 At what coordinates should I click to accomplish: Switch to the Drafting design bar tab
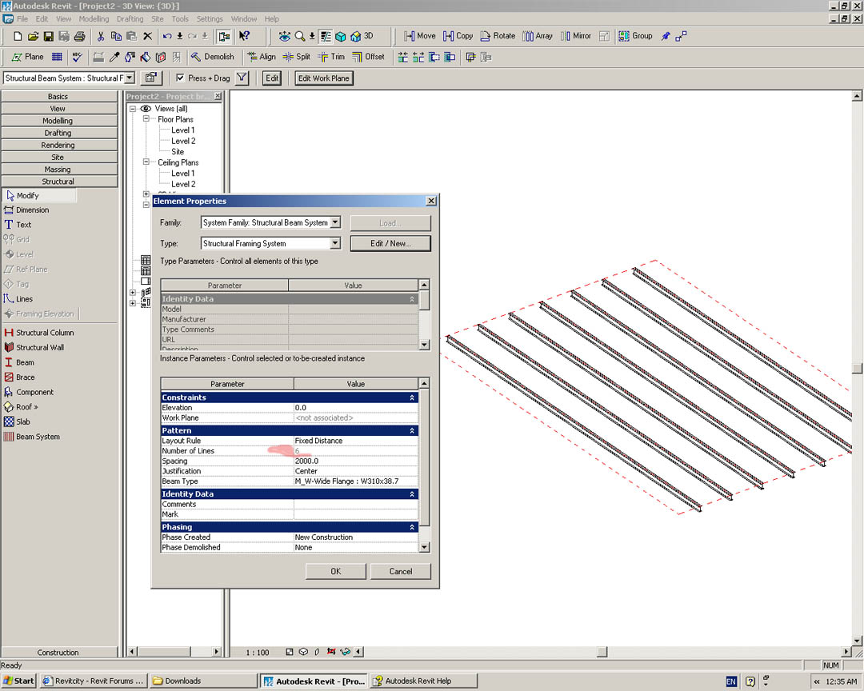tap(58, 133)
